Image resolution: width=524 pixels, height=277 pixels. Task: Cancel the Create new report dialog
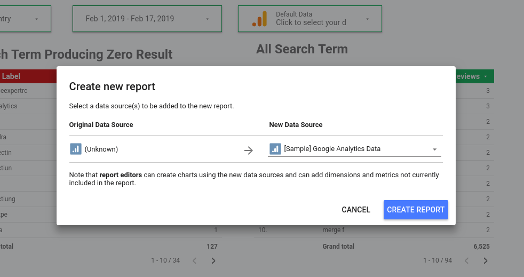pyautogui.click(x=356, y=210)
